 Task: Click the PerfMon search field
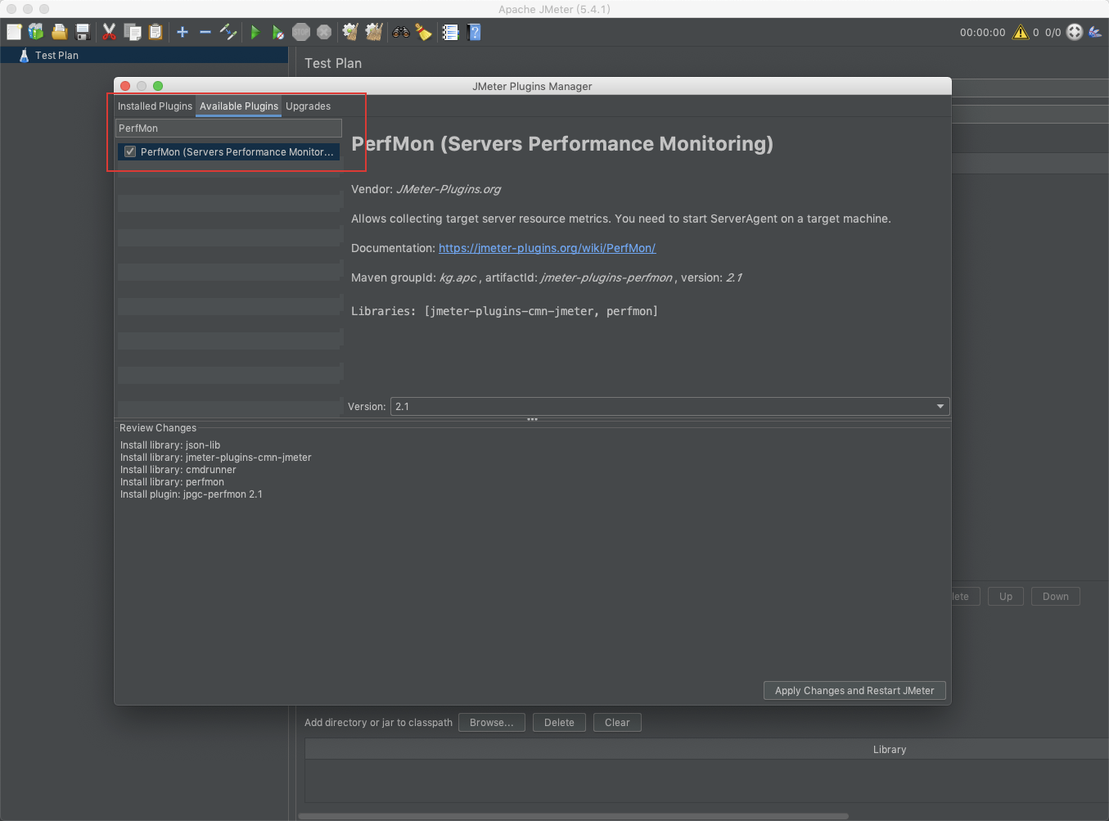tap(228, 128)
